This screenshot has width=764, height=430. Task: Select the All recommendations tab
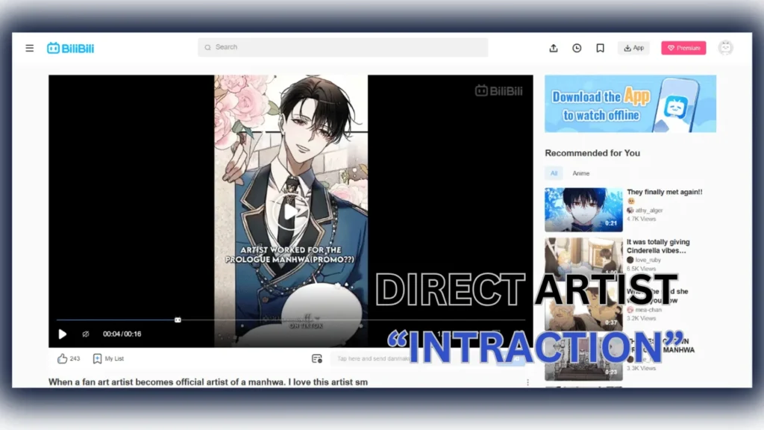tap(553, 172)
